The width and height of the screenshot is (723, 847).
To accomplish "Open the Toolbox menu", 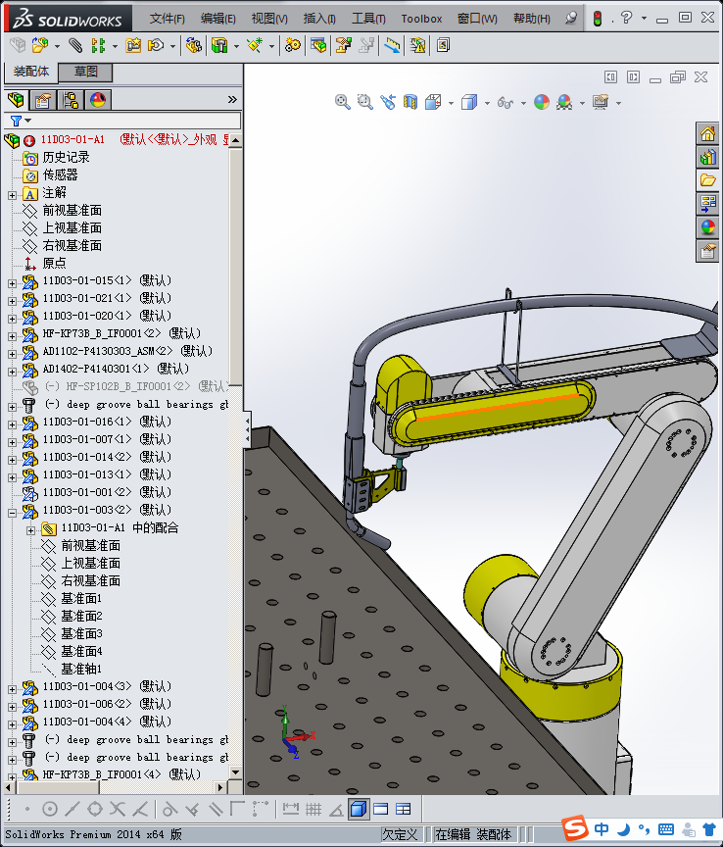I will [x=421, y=19].
